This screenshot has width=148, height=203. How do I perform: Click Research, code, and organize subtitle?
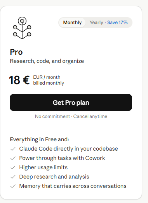tap(47, 61)
